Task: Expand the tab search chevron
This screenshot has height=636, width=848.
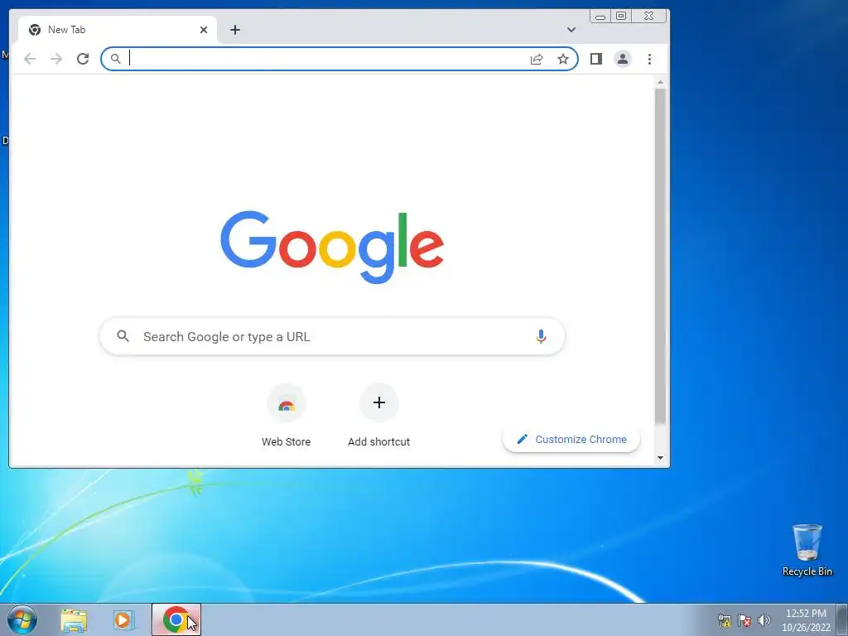Action: click(x=571, y=30)
